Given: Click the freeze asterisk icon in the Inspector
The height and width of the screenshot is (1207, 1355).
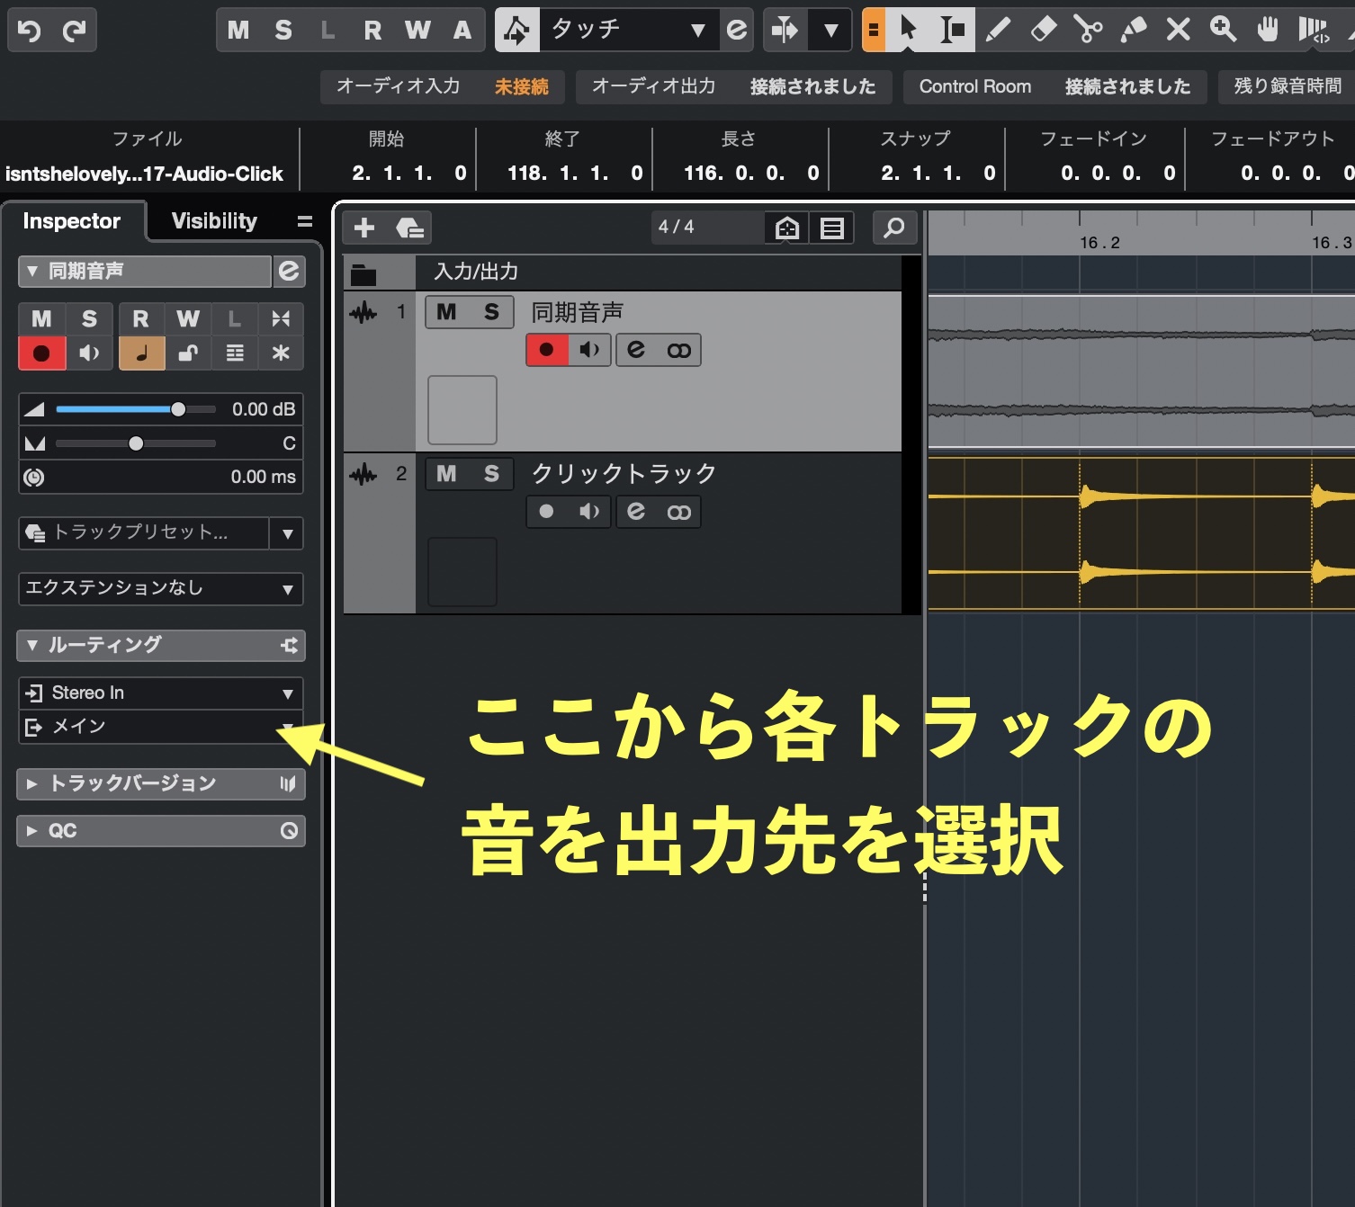Looking at the screenshot, I should 281,353.
